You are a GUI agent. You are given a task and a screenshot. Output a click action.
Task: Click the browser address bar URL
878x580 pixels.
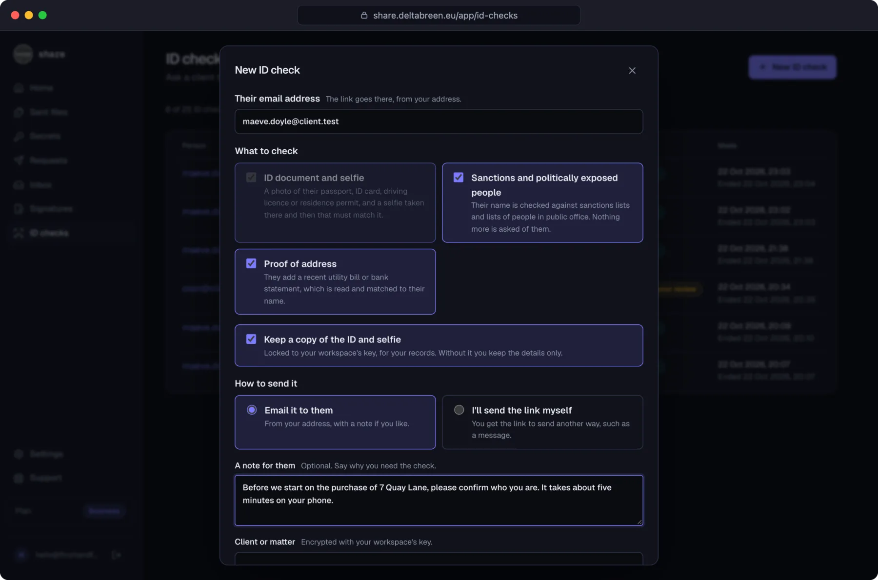[x=445, y=15]
